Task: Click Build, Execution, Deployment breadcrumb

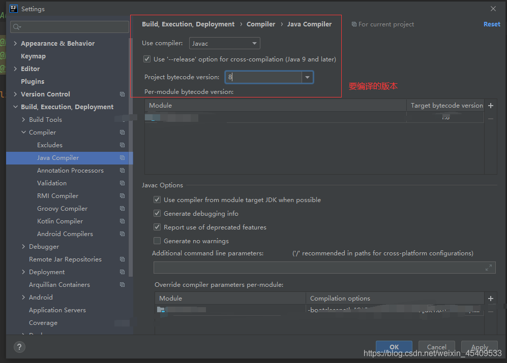Action: [188, 24]
